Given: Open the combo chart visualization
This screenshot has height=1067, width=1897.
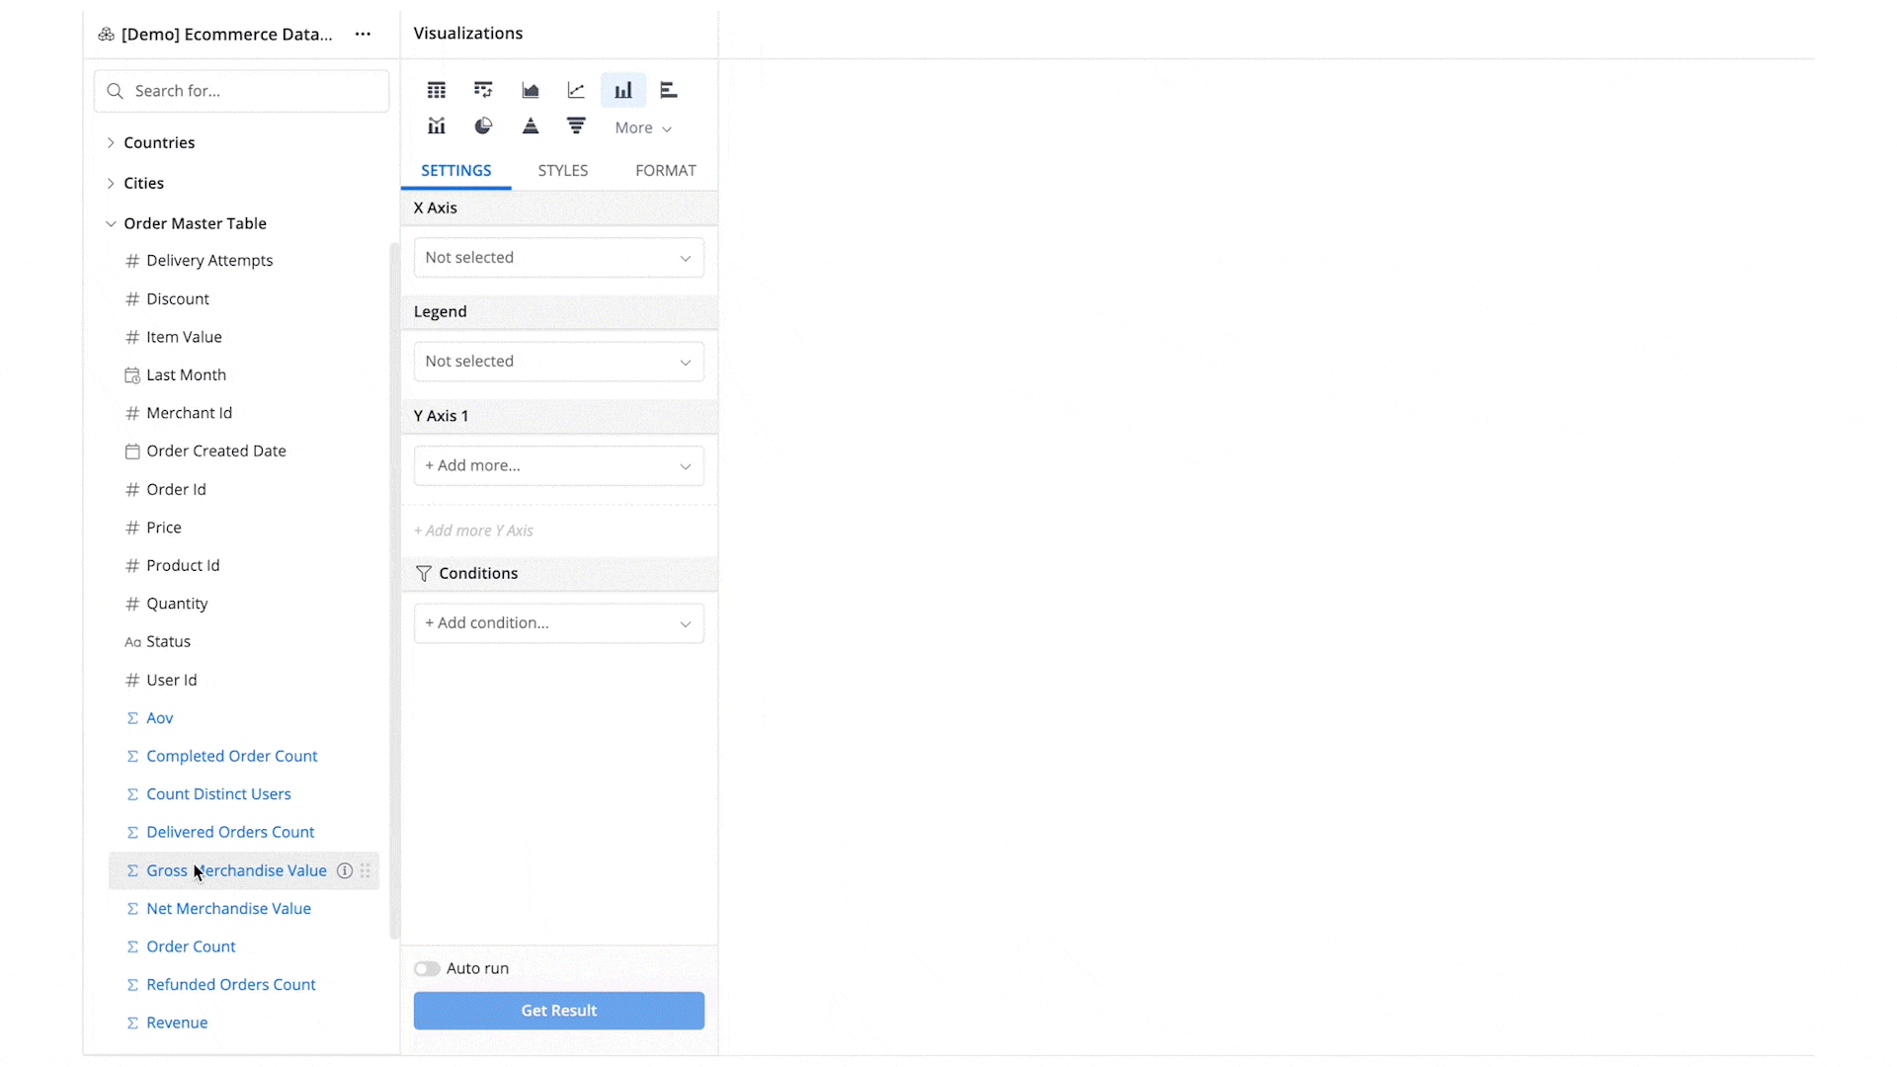Looking at the screenshot, I should click(436, 125).
